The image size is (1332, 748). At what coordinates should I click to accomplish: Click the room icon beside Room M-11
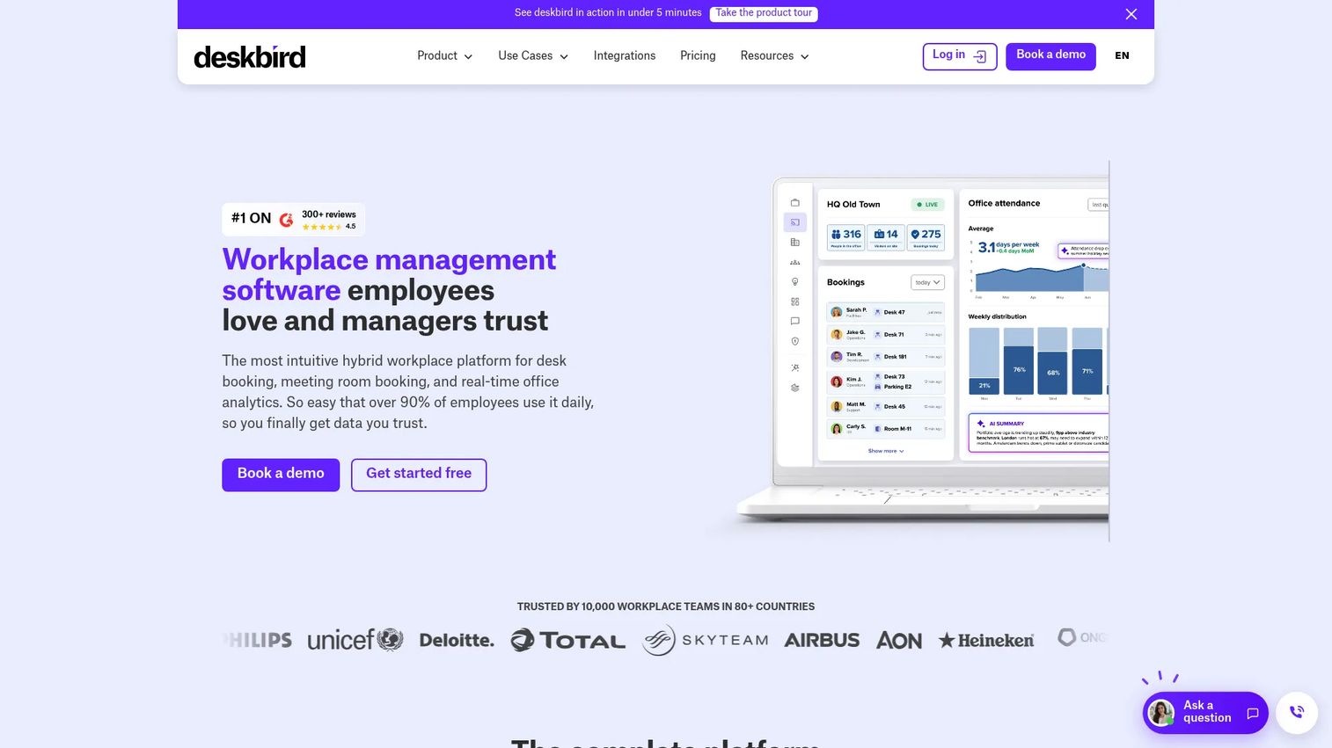click(877, 429)
